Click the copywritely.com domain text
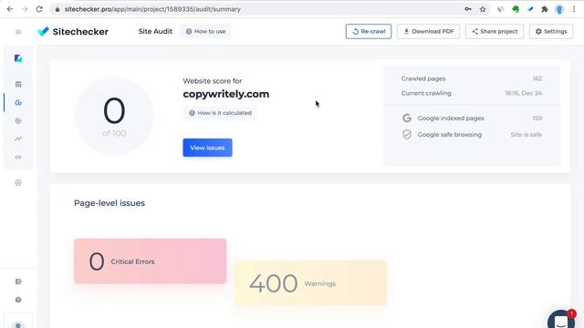 tap(226, 94)
